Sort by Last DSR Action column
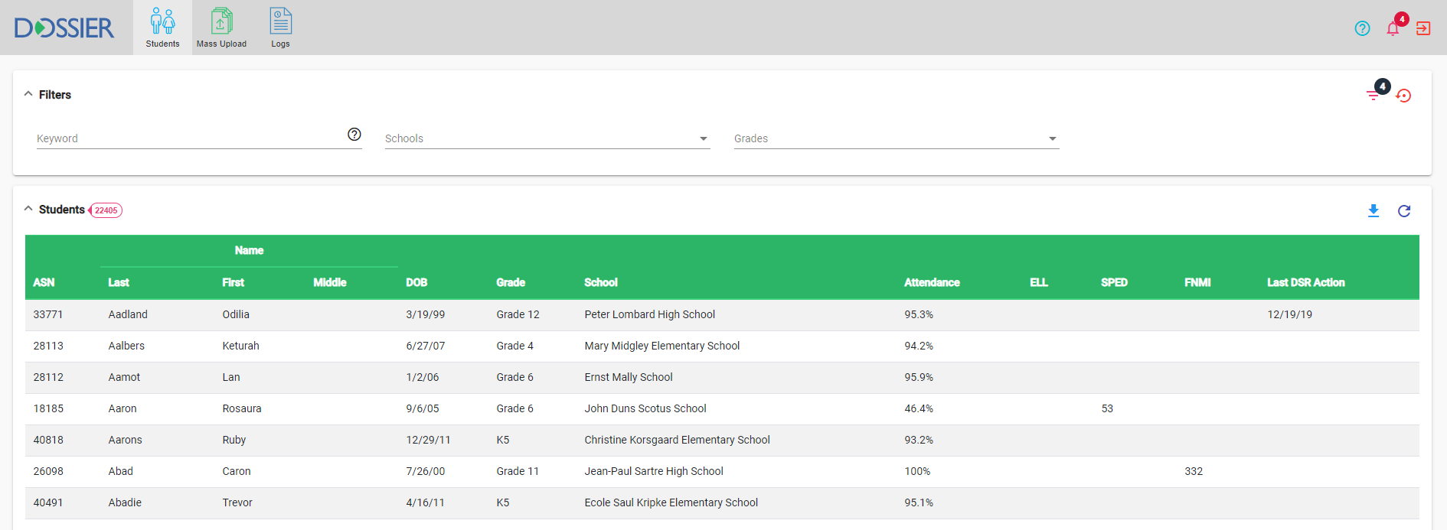 tap(1305, 282)
